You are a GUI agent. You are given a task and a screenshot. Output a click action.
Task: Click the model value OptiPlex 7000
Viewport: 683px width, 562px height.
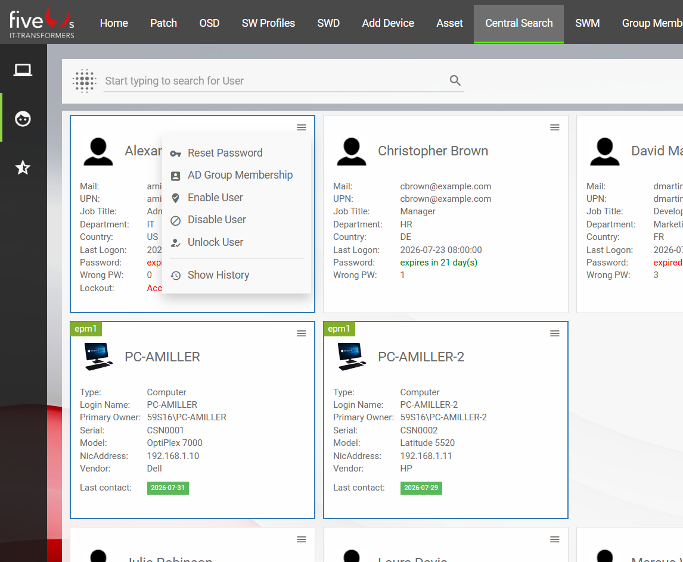175,443
